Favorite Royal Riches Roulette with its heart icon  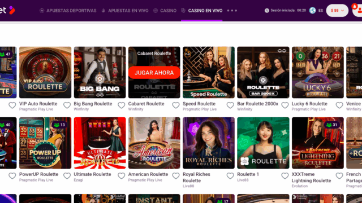[230, 176]
